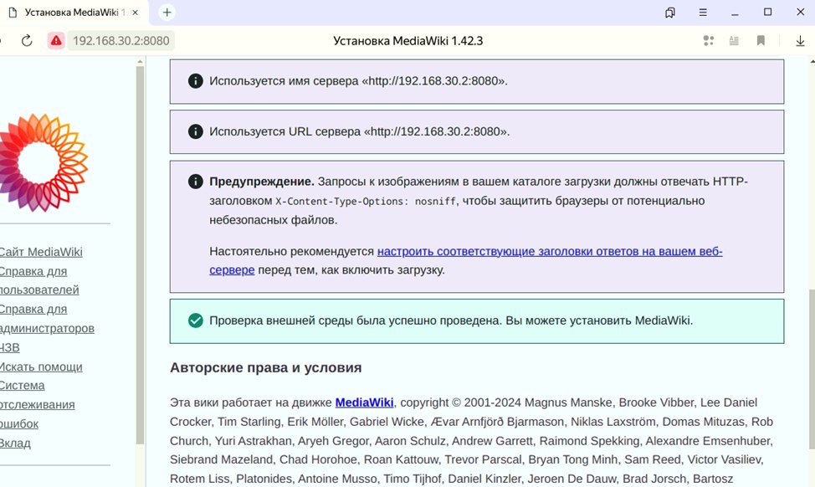Open the extensions icon in the address bar
Image resolution: width=815 pixels, height=487 pixels.
(x=709, y=40)
